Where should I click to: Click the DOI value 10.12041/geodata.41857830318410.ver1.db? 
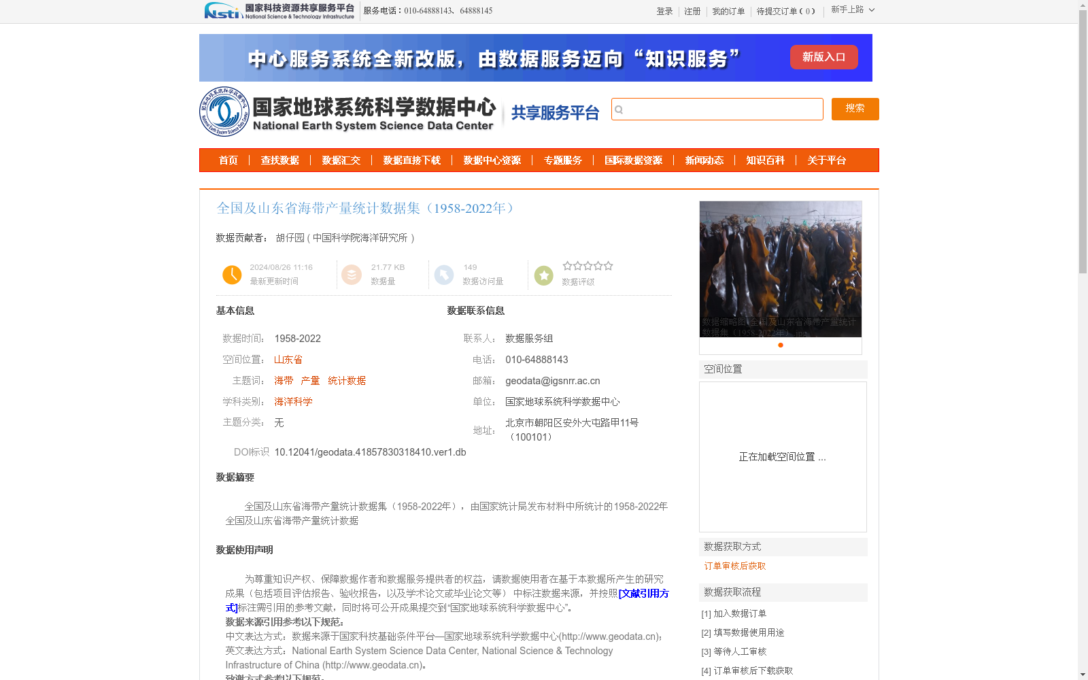click(x=370, y=452)
